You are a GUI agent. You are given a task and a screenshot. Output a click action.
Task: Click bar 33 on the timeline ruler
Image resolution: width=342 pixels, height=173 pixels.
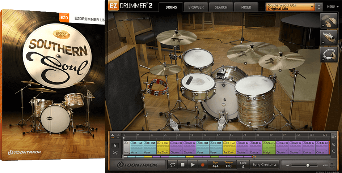tap(178, 135)
